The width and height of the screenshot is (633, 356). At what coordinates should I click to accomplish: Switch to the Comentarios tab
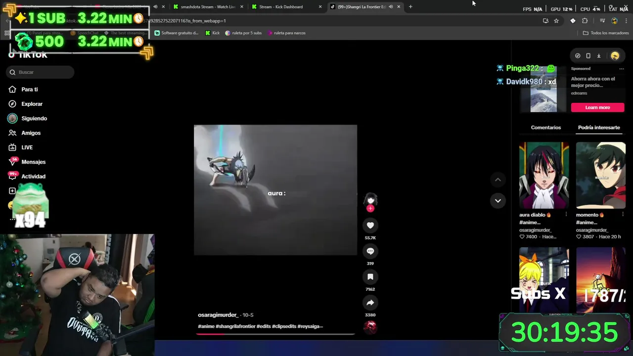pos(546,128)
